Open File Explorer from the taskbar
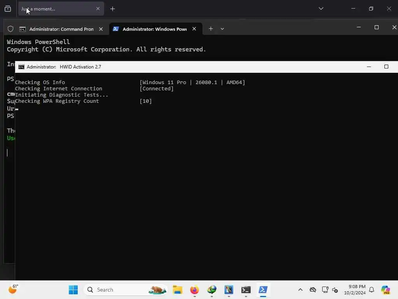Screen dimensions: 398x299 177,290
